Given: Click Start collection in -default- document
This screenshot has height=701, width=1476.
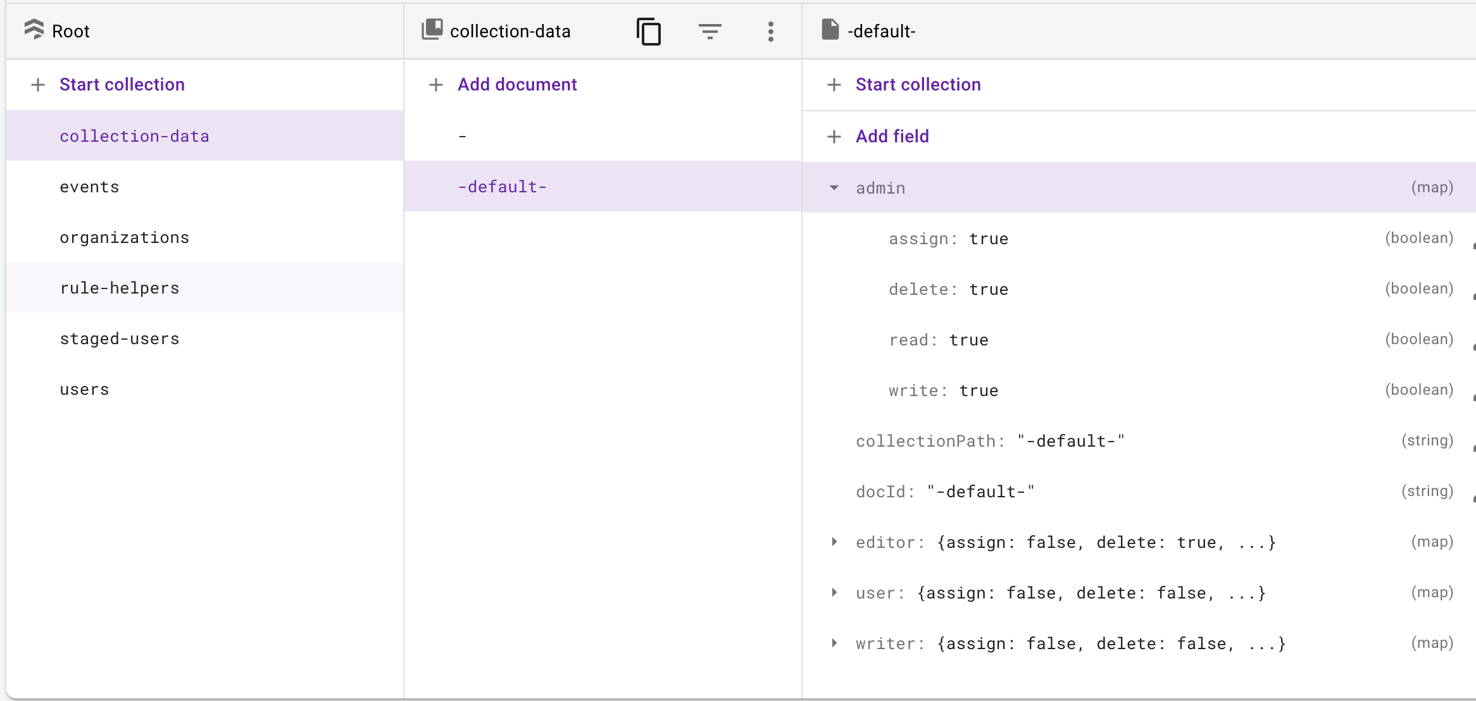Looking at the screenshot, I should tap(918, 85).
